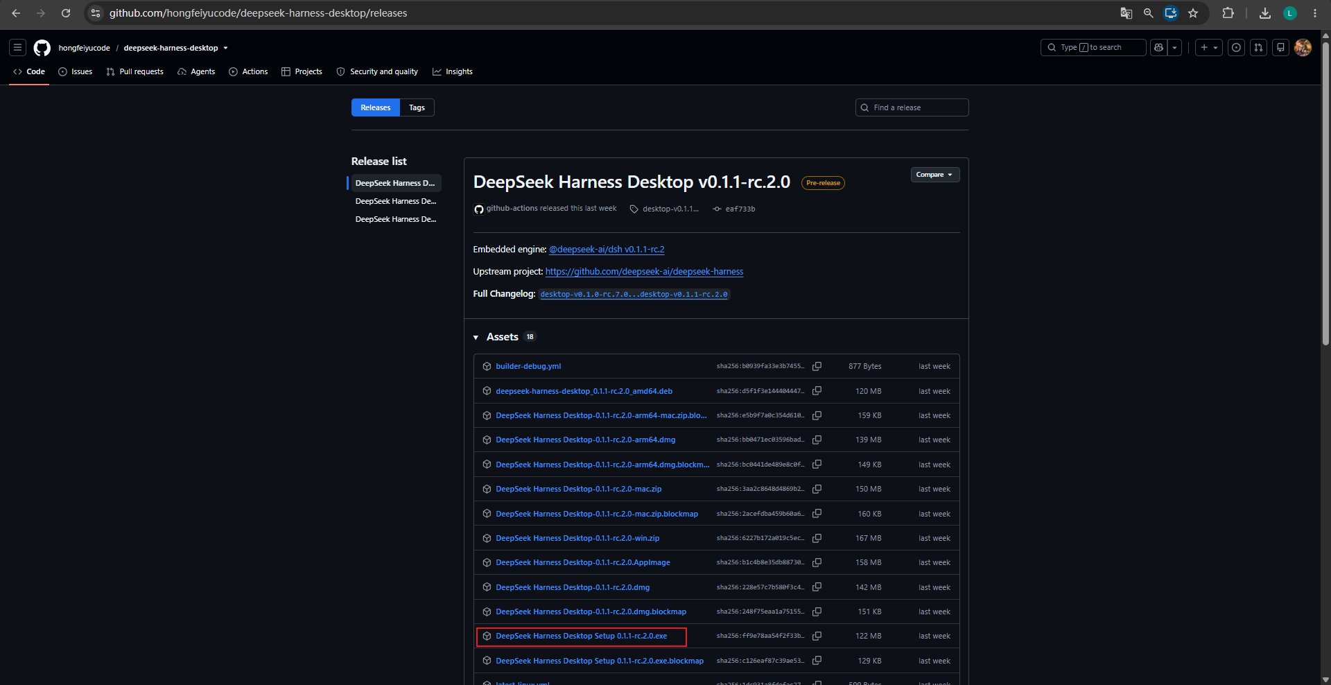Open the browser downloads icon
The height and width of the screenshot is (685, 1331).
(1265, 13)
